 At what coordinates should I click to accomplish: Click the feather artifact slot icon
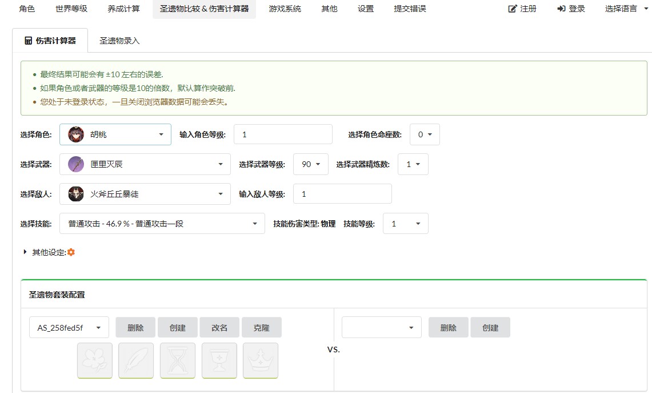coord(136,360)
